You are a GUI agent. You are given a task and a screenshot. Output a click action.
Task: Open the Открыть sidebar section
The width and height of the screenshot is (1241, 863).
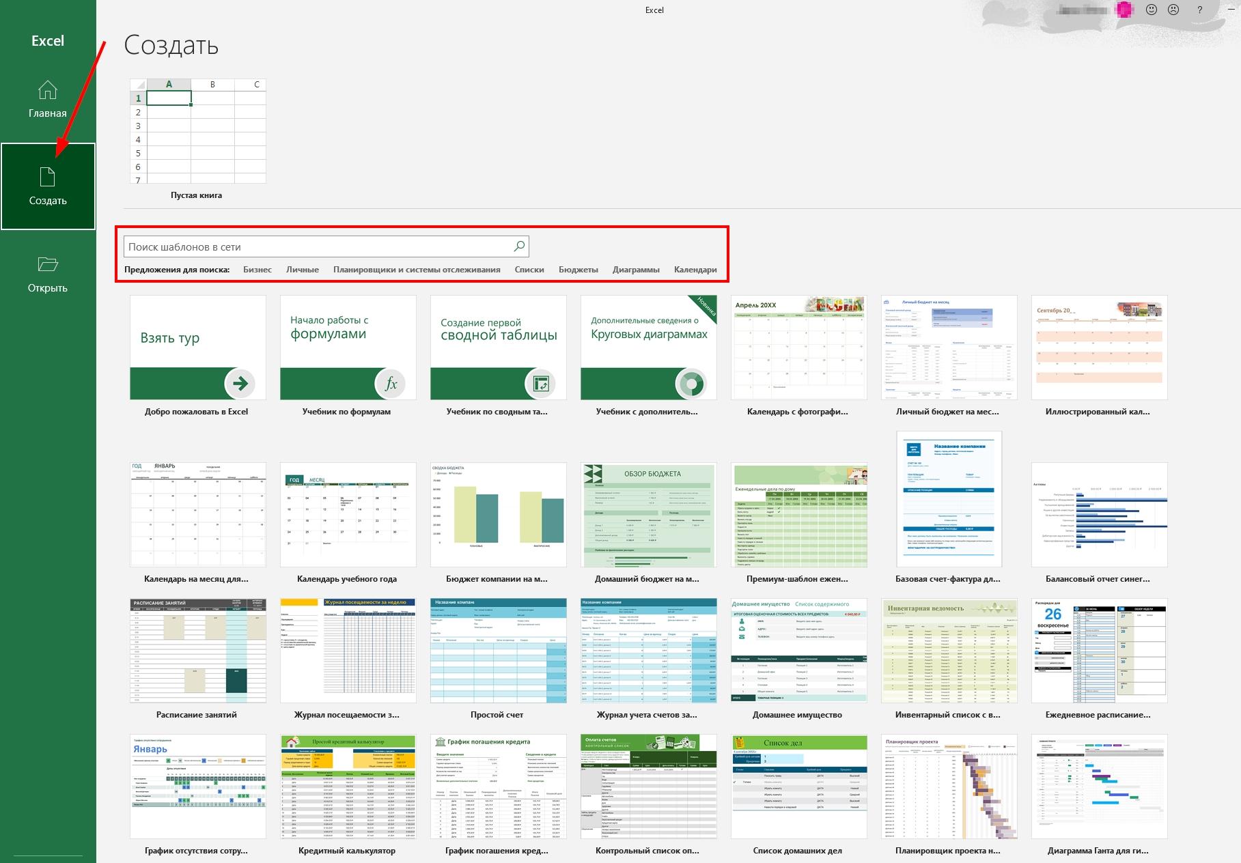[48, 274]
